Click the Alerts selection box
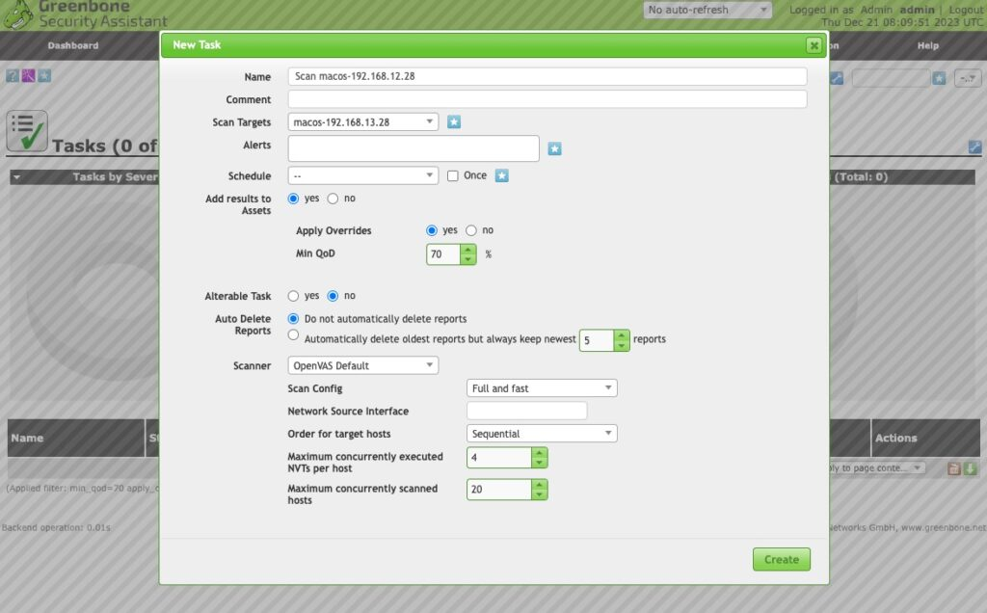Viewport: 987px width, 613px height. pyautogui.click(x=413, y=148)
